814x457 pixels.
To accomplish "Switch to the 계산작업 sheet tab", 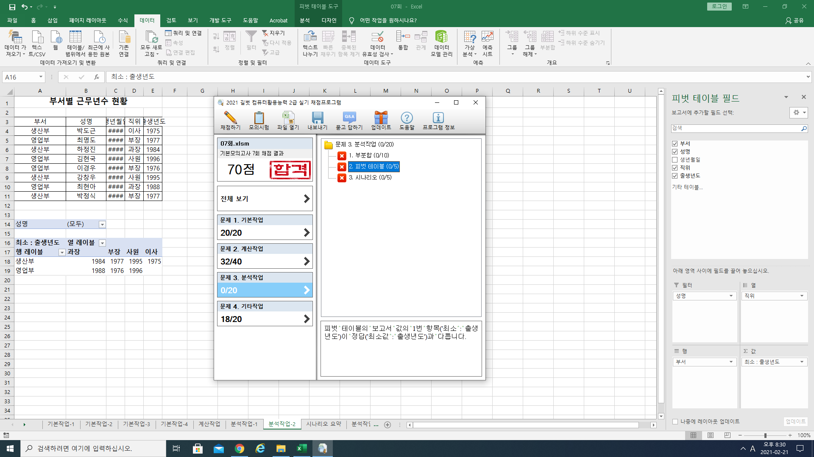I will tap(209, 424).
